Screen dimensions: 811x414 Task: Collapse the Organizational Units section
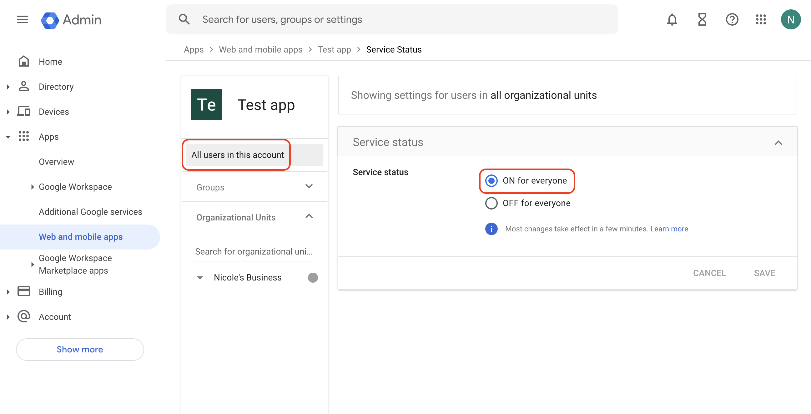(x=310, y=216)
